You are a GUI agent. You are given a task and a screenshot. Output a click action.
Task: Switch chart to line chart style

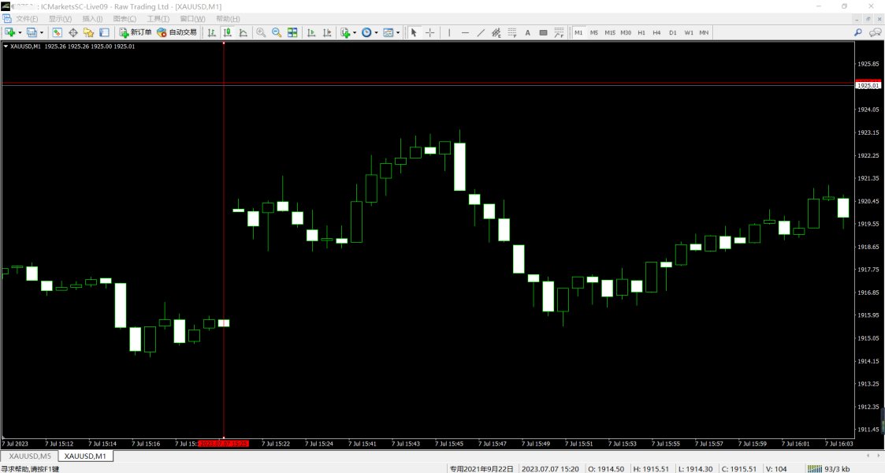(244, 33)
